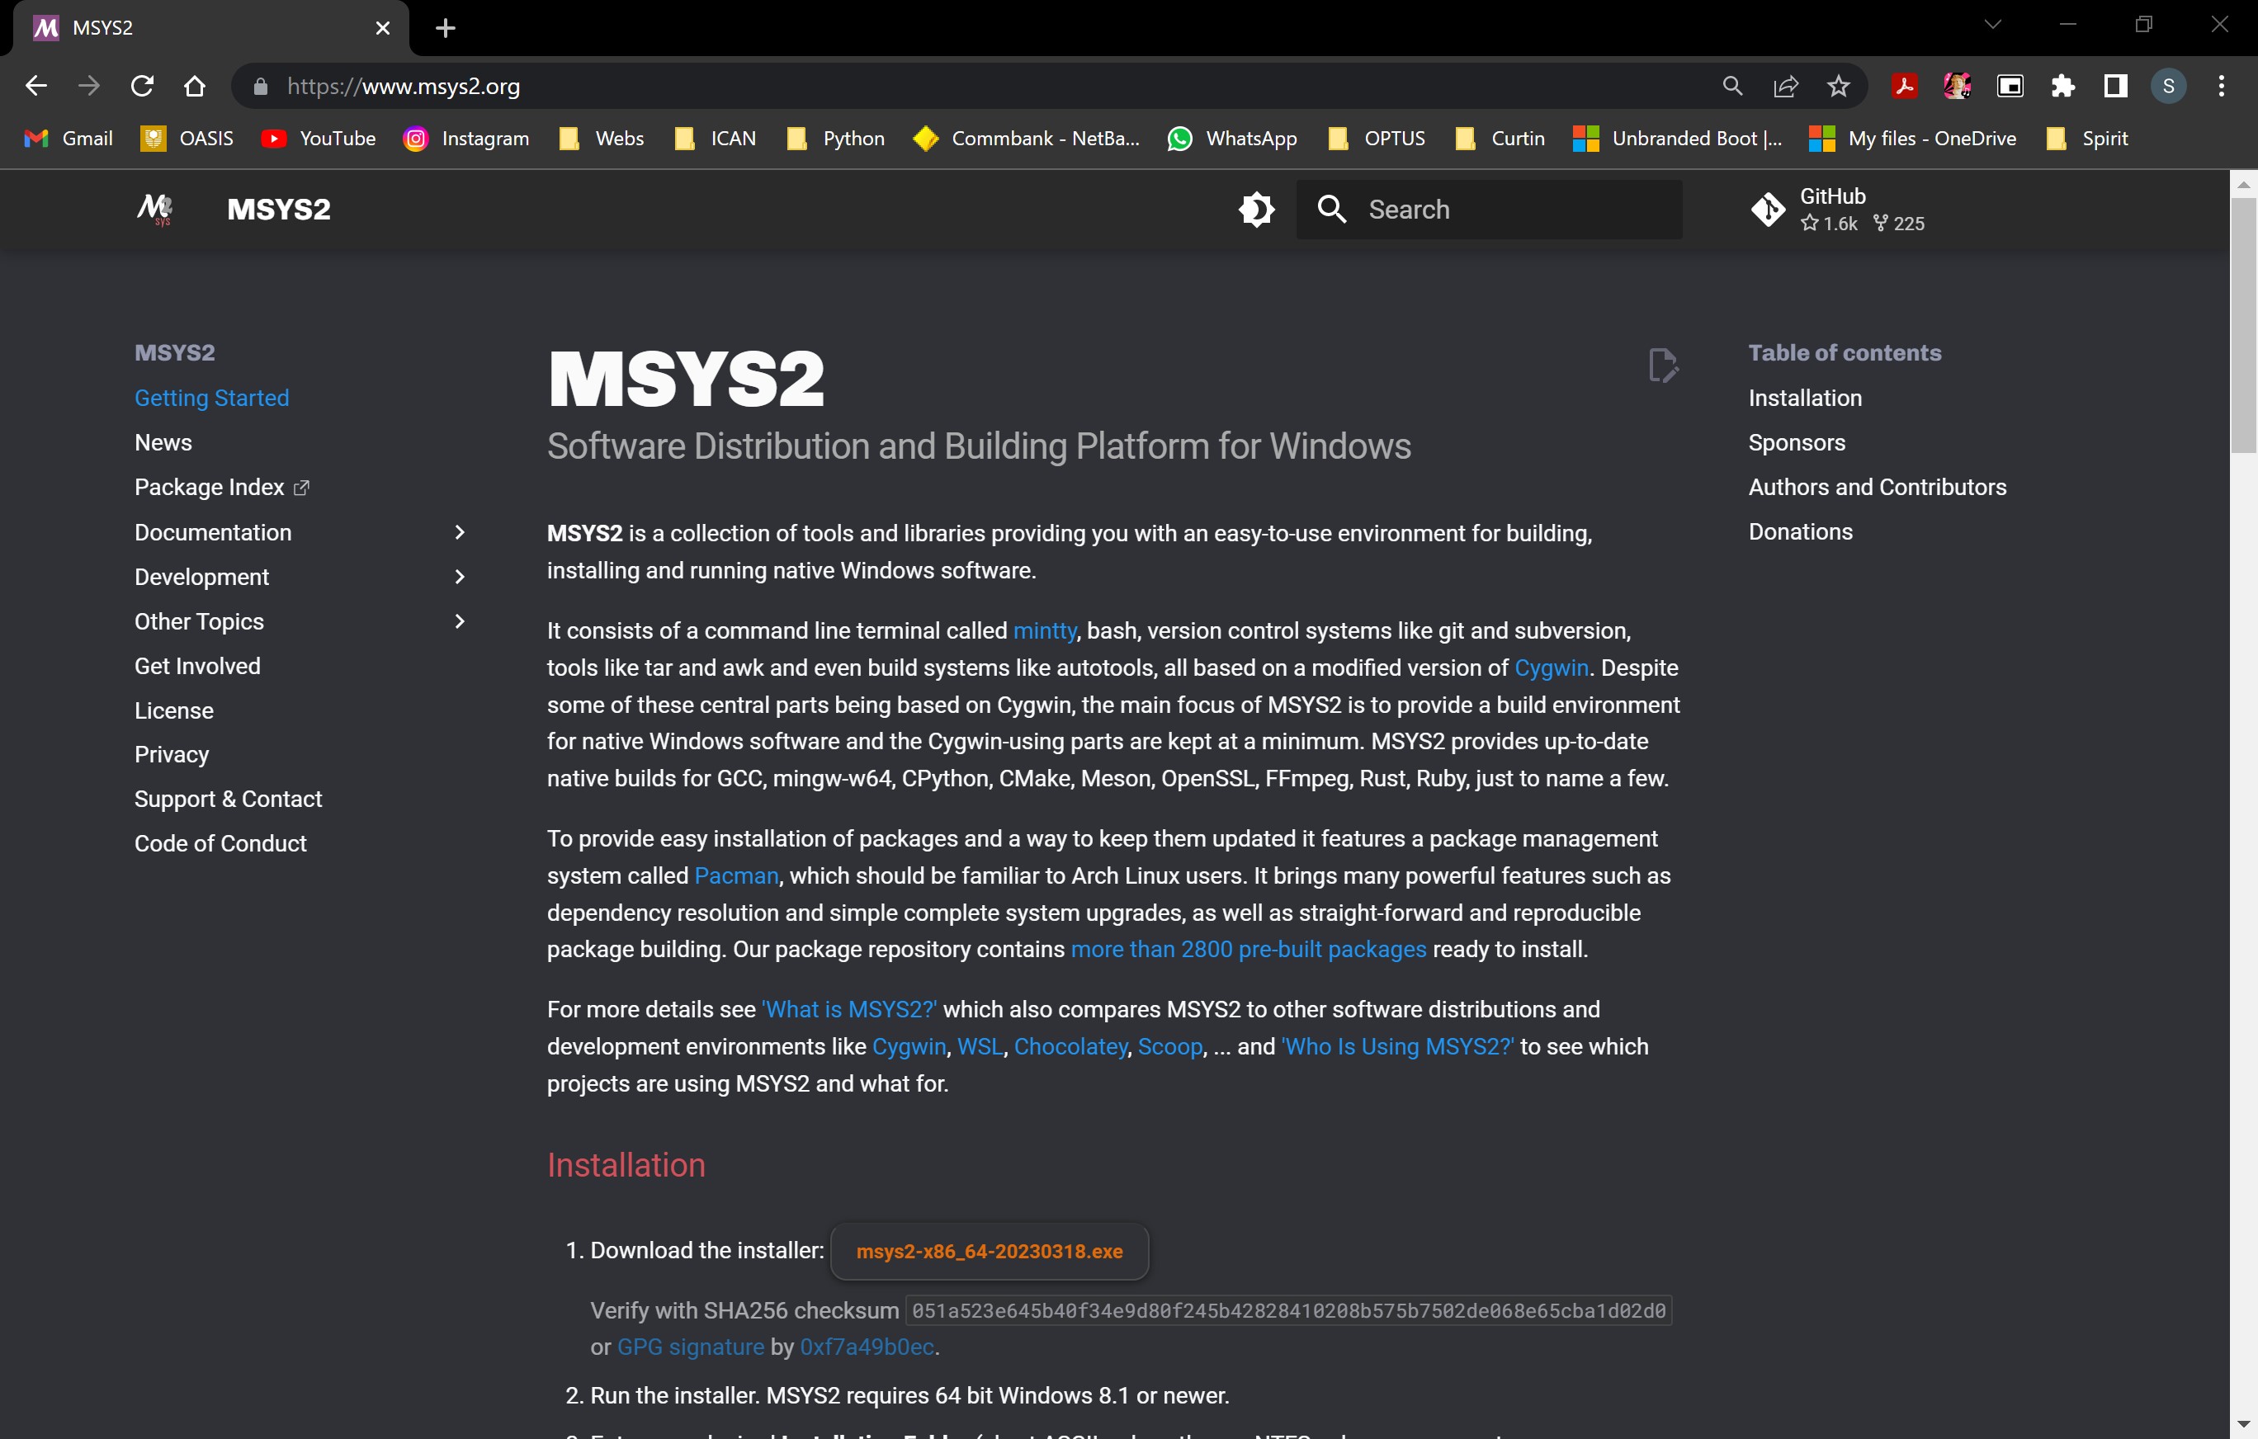Open the GitHub repository link icon
The image size is (2258, 1439).
(1768, 209)
